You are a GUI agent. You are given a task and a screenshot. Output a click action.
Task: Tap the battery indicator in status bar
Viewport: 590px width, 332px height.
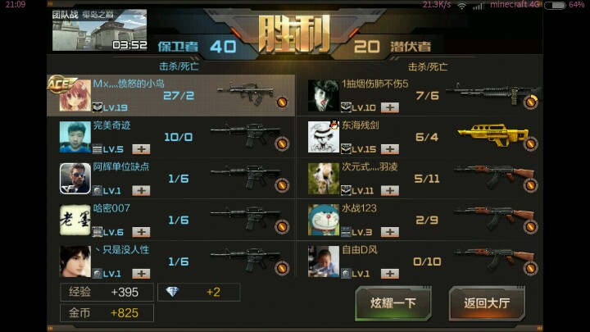555,5
